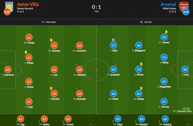This screenshot has height=126, width=193.
Task: Click the WhoScored.com logo watermark
Action: coord(182,110)
